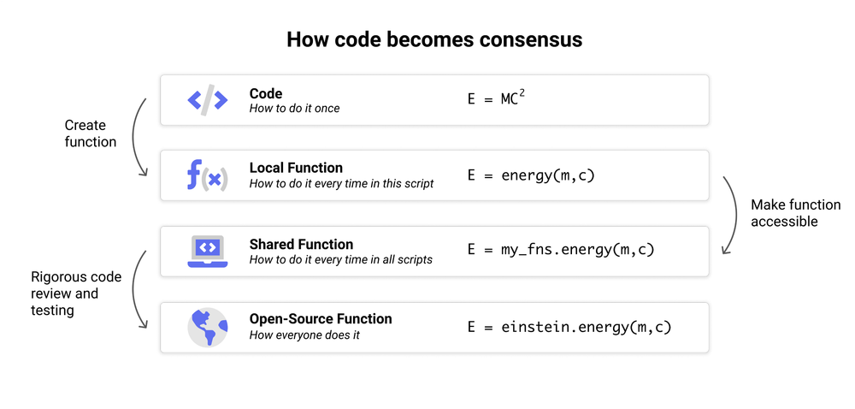Click the Make function accessible label
The image size is (855, 409).
tap(795, 213)
